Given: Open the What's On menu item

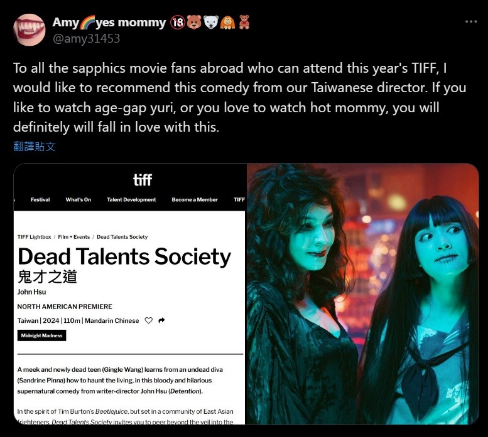Looking at the screenshot, I should point(78,200).
